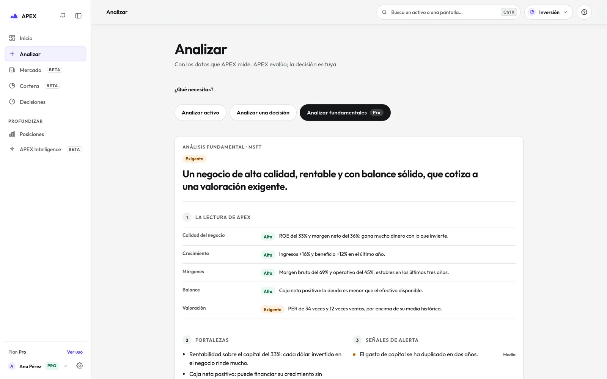Expand the Ana Pérez account chevron
Viewport: 607px width, 379px height.
coord(65,366)
